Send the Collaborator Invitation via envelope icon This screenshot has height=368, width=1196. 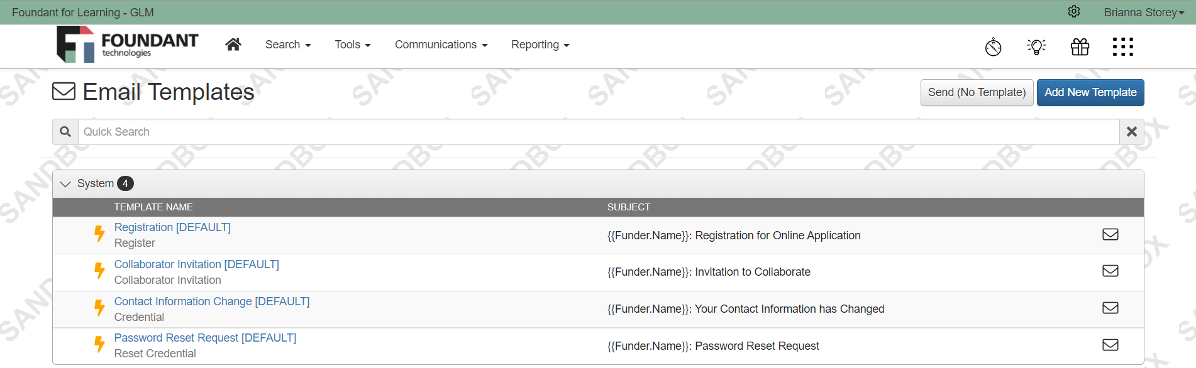pyautogui.click(x=1110, y=271)
